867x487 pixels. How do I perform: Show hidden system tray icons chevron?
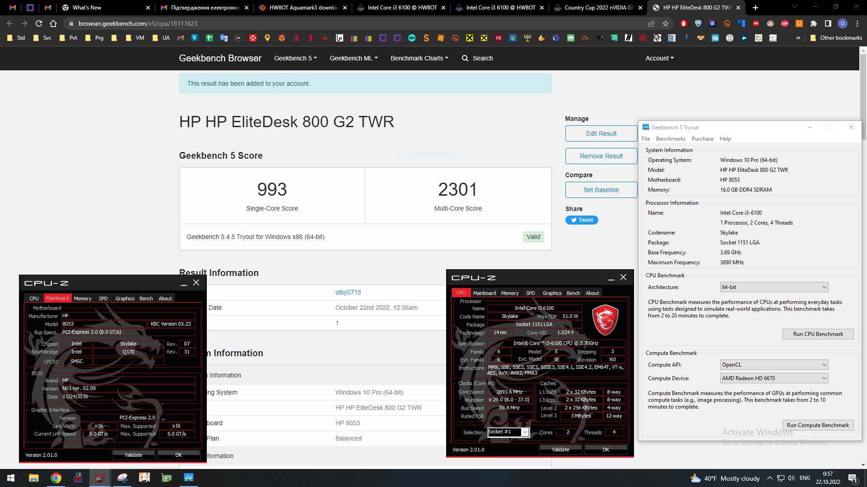click(770, 478)
